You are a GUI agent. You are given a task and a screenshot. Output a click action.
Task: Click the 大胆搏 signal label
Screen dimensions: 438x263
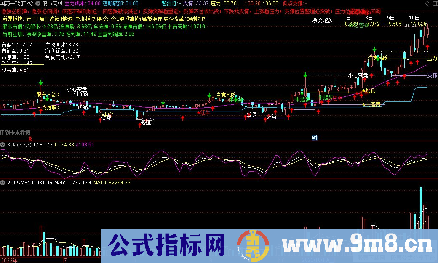click(x=373, y=104)
